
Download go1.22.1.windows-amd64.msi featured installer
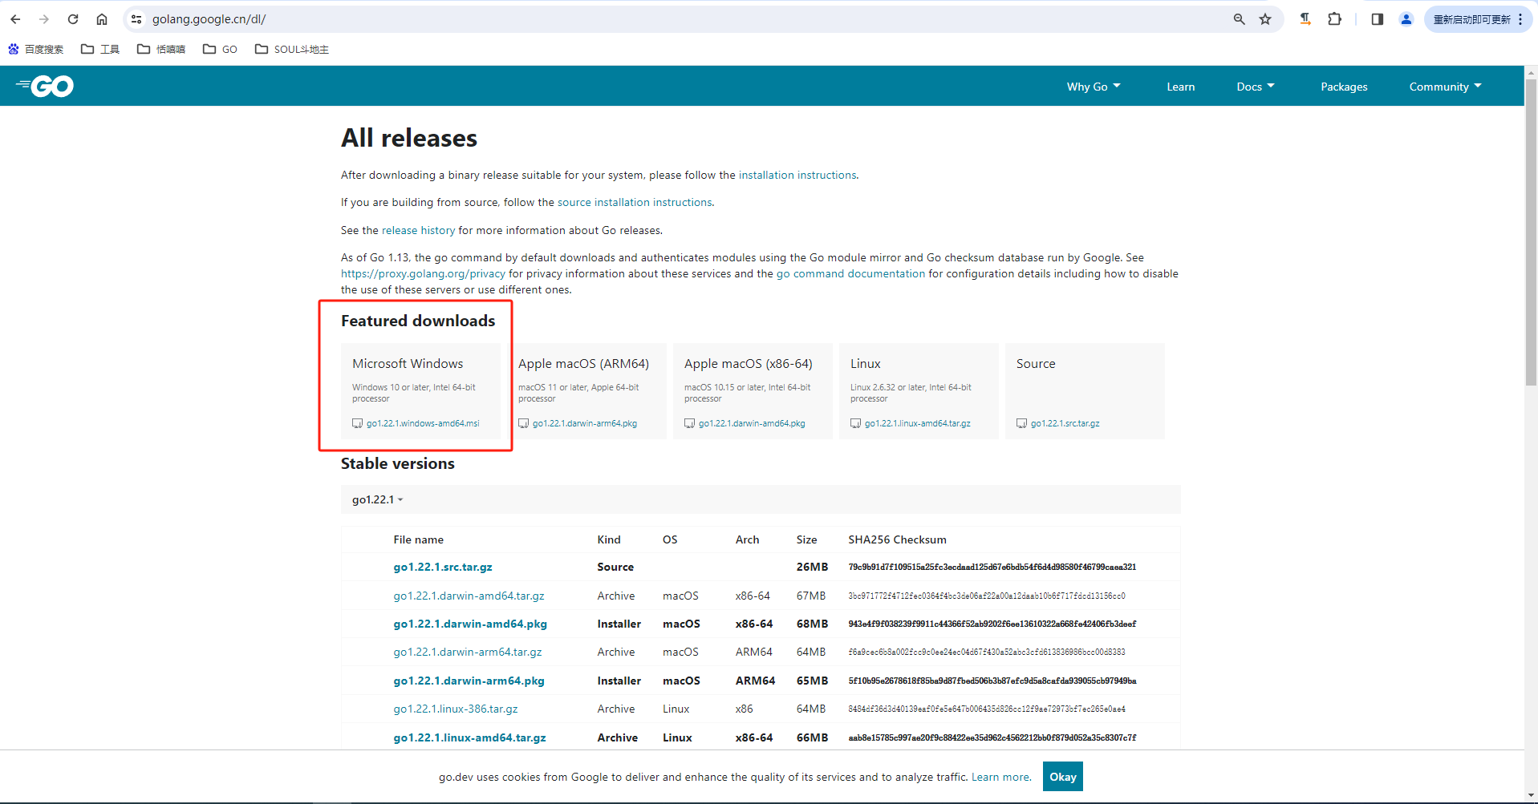[x=422, y=423]
